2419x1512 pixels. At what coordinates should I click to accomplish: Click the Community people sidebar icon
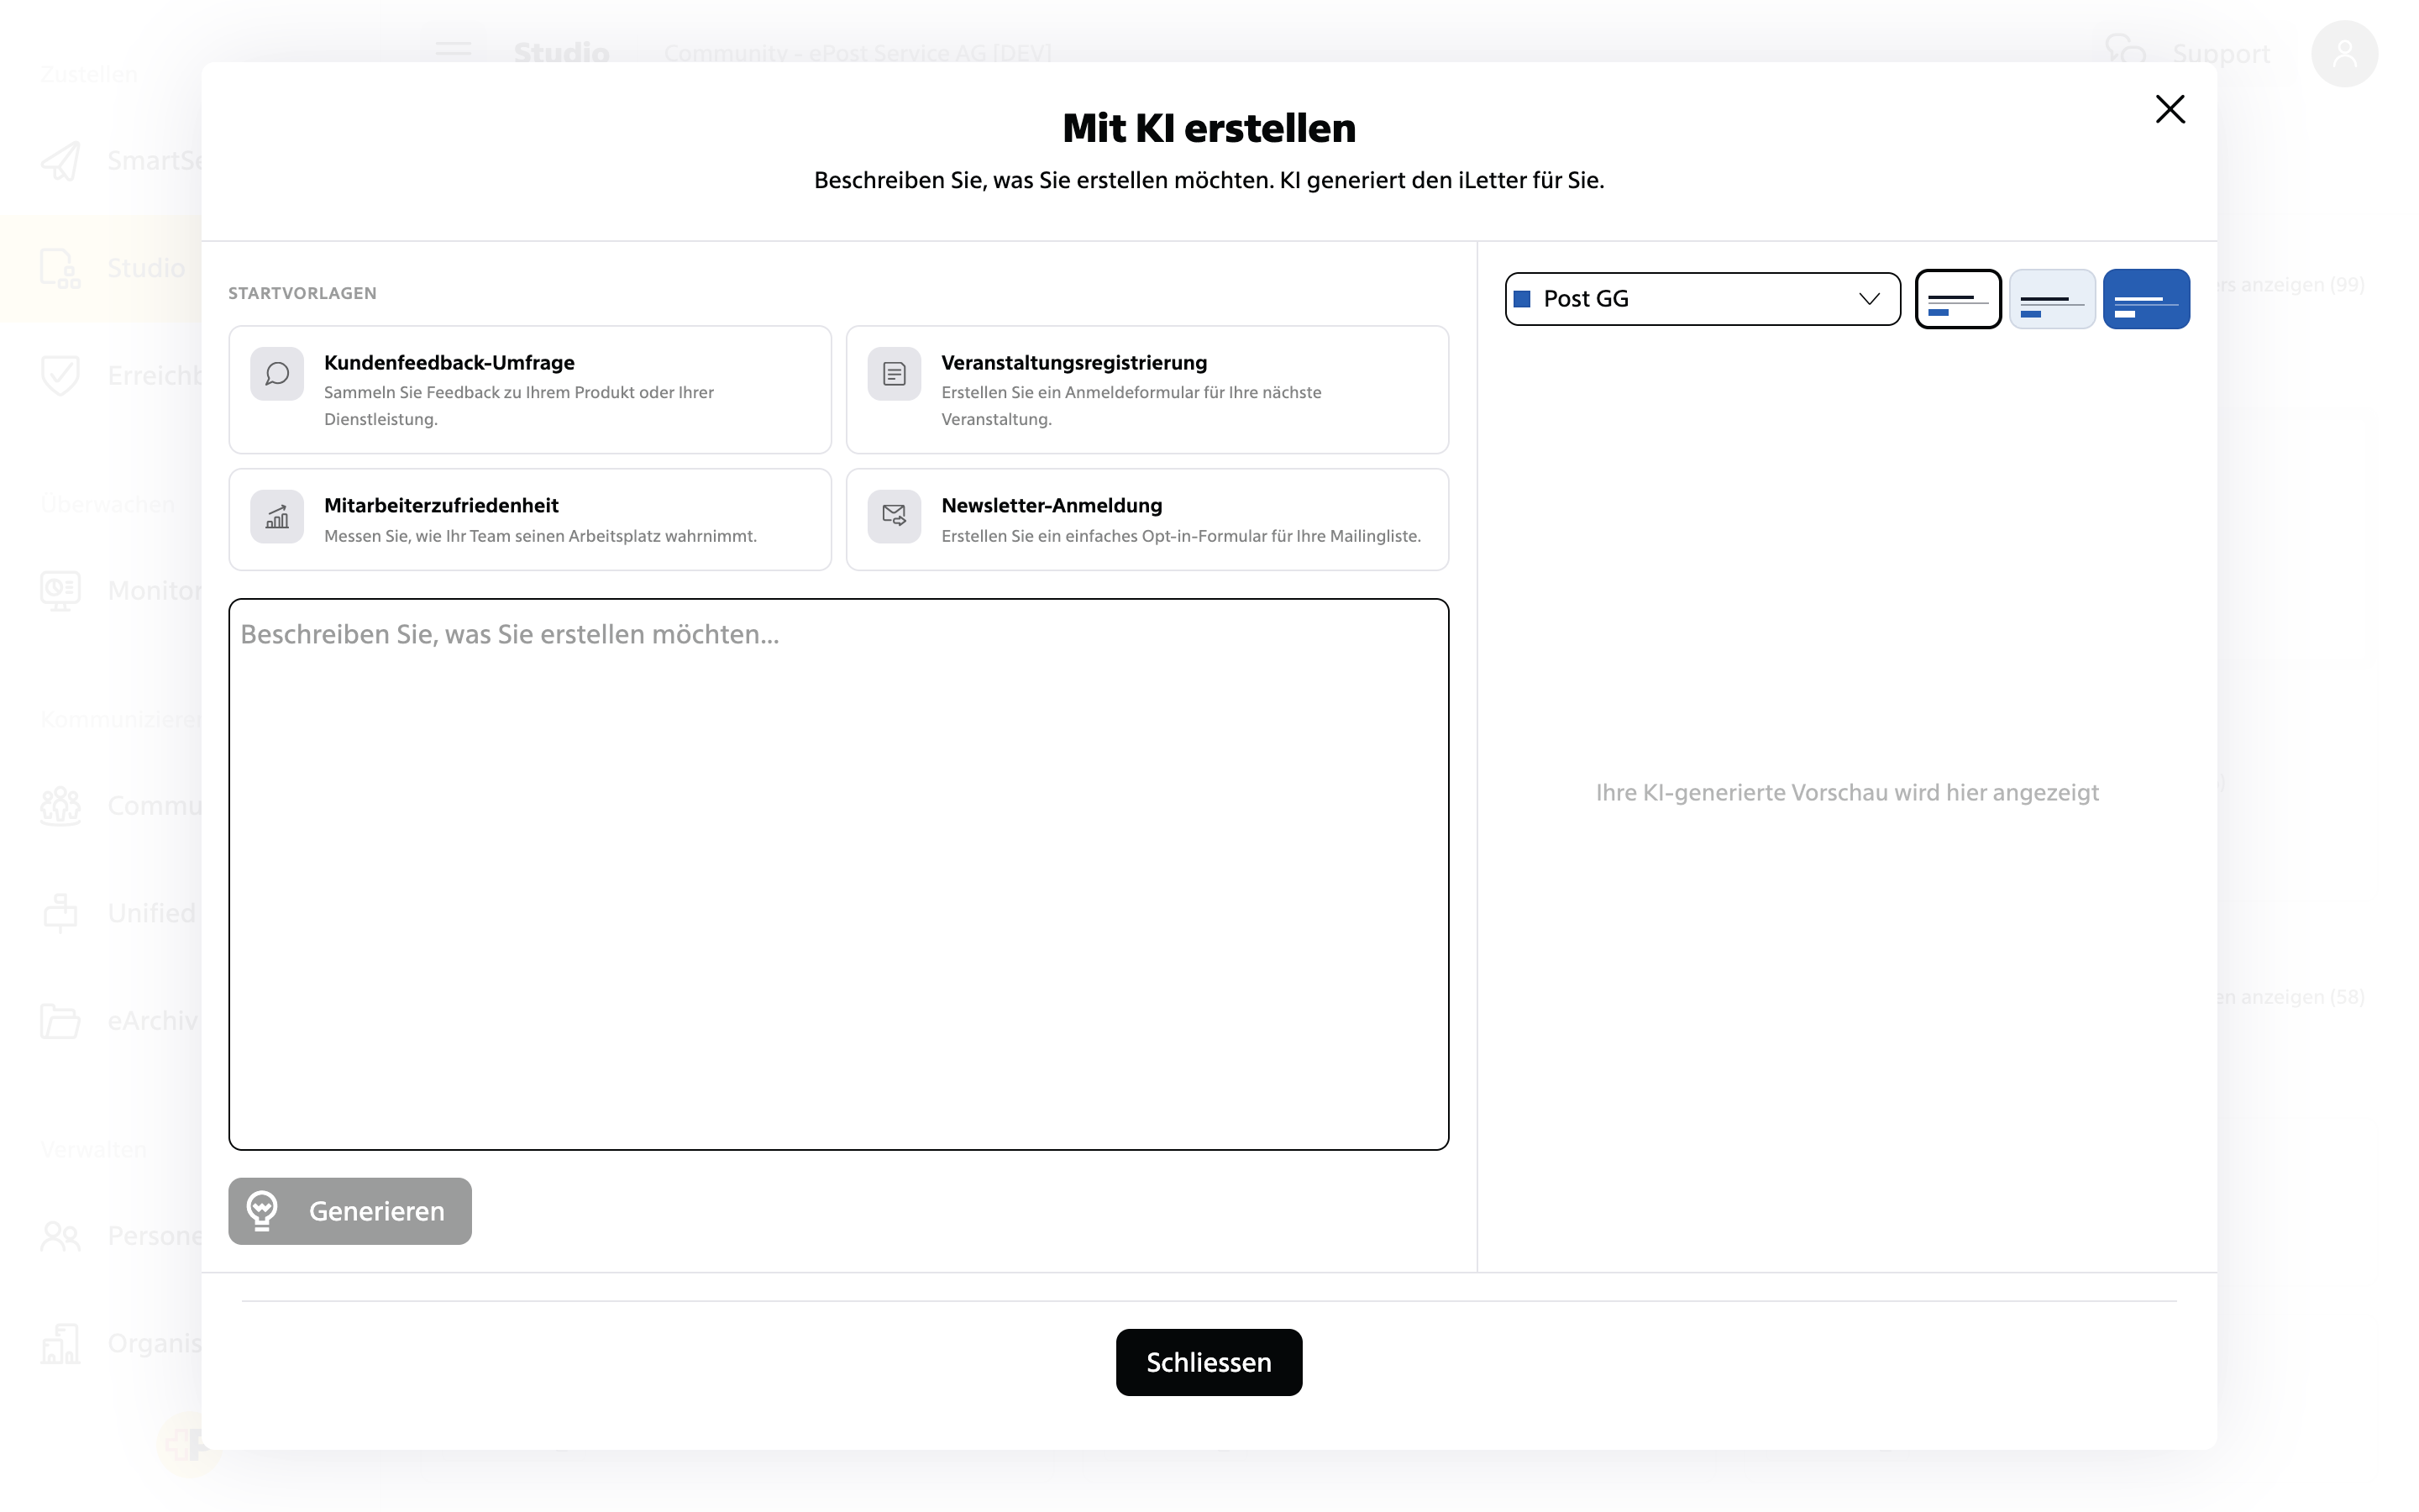pyautogui.click(x=60, y=806)
